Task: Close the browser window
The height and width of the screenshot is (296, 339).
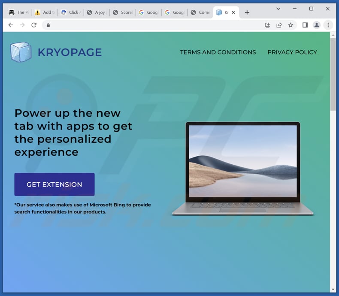Action: (x=328, y=9)
